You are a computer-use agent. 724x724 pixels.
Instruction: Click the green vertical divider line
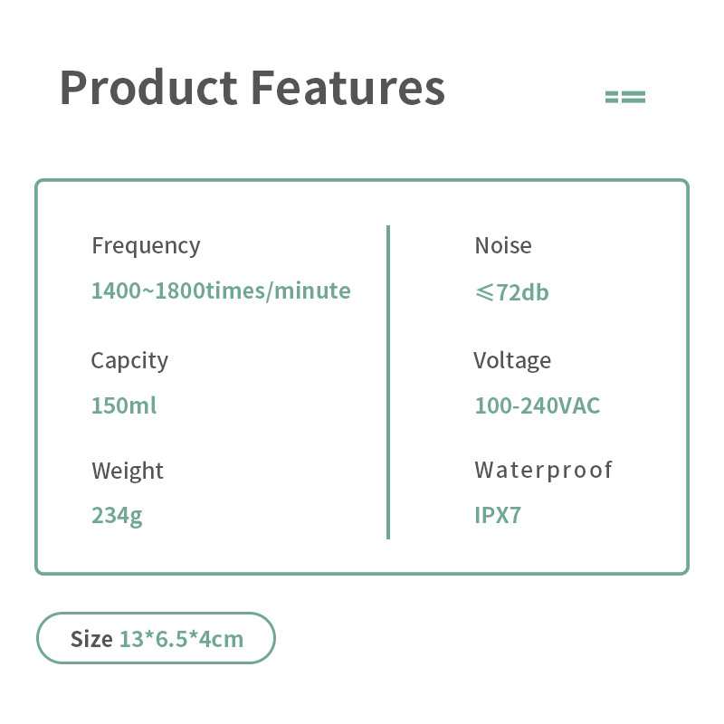coord(388,382)
